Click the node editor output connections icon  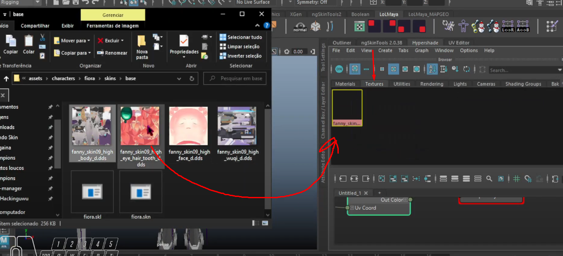point(366,179)
